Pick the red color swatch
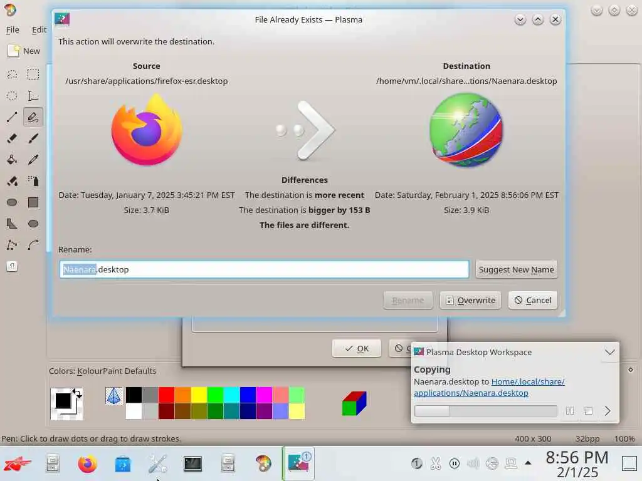 166,395
